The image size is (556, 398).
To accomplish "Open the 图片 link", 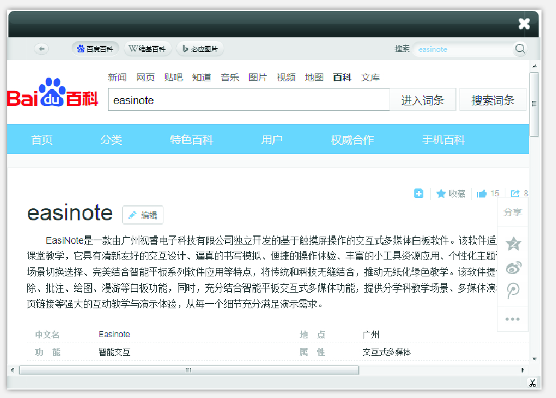I will [257, 77].
